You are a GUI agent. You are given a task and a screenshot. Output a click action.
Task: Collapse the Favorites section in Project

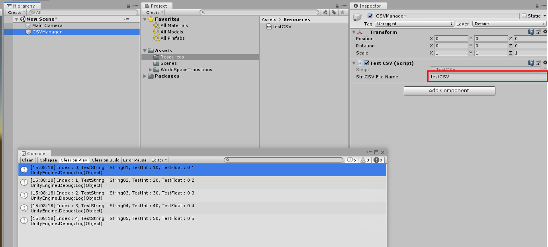click(145, 19)
